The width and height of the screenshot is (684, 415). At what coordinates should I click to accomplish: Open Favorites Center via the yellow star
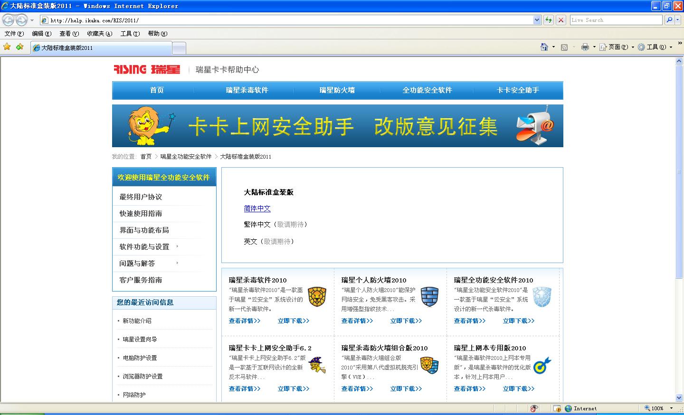point(7,47)
